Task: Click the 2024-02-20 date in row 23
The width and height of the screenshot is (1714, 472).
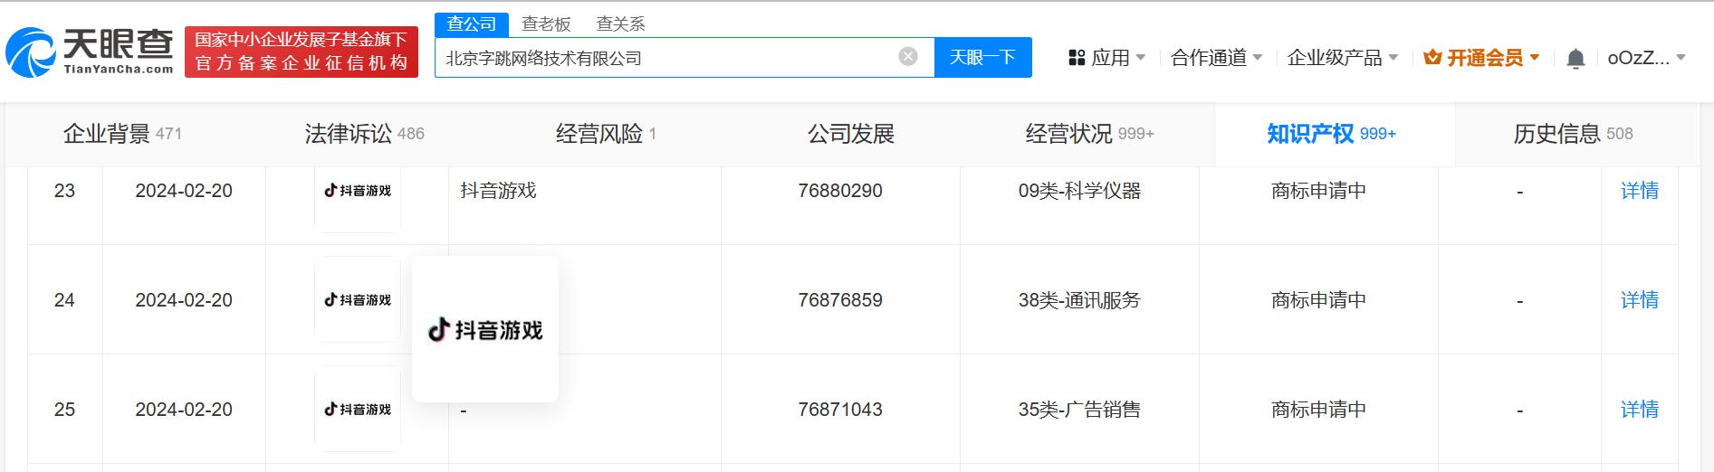Action: click(x=184, y=191)
